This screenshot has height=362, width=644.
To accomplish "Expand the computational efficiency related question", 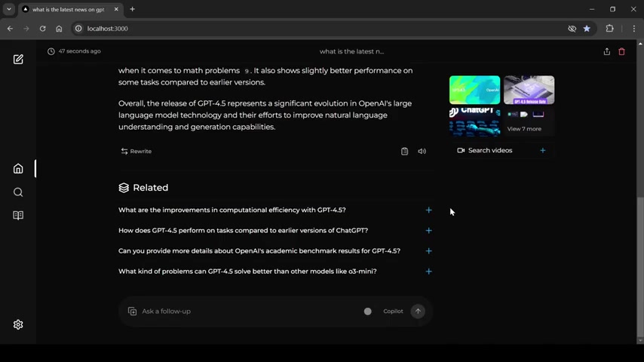I will coord(275,210).
